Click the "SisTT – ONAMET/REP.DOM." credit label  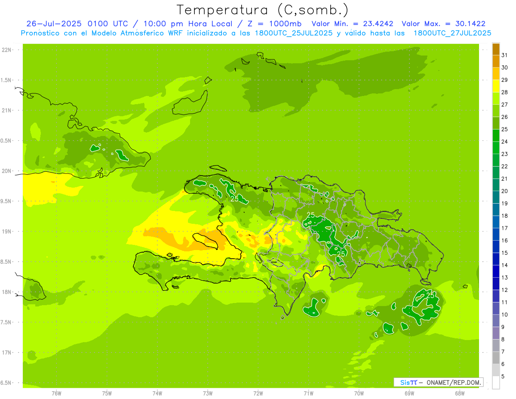[439, 382]
